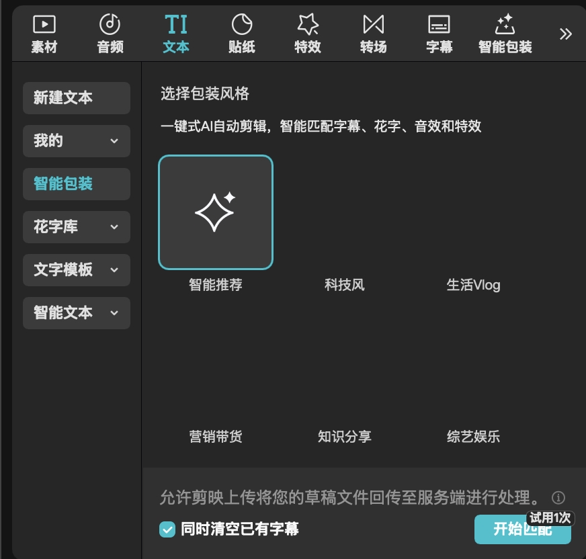The width and height of the screenshot is (586, 559).
Task: Select 智能包装 in the left sidebar
Action: click(x=77, y=184)
